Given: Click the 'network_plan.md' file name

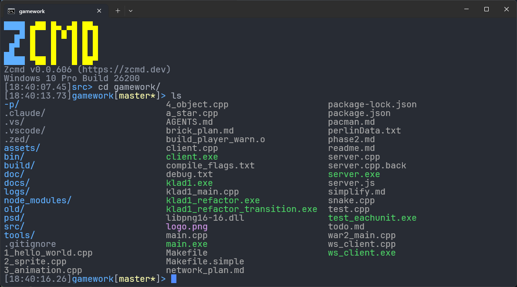Looking at the screenshot, I should 205,270.
